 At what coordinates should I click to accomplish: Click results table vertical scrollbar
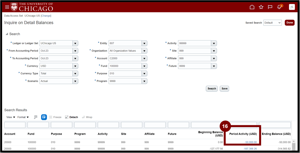[294, 146]
